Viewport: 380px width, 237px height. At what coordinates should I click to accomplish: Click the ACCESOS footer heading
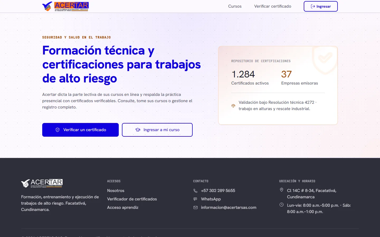pos(114,181)
